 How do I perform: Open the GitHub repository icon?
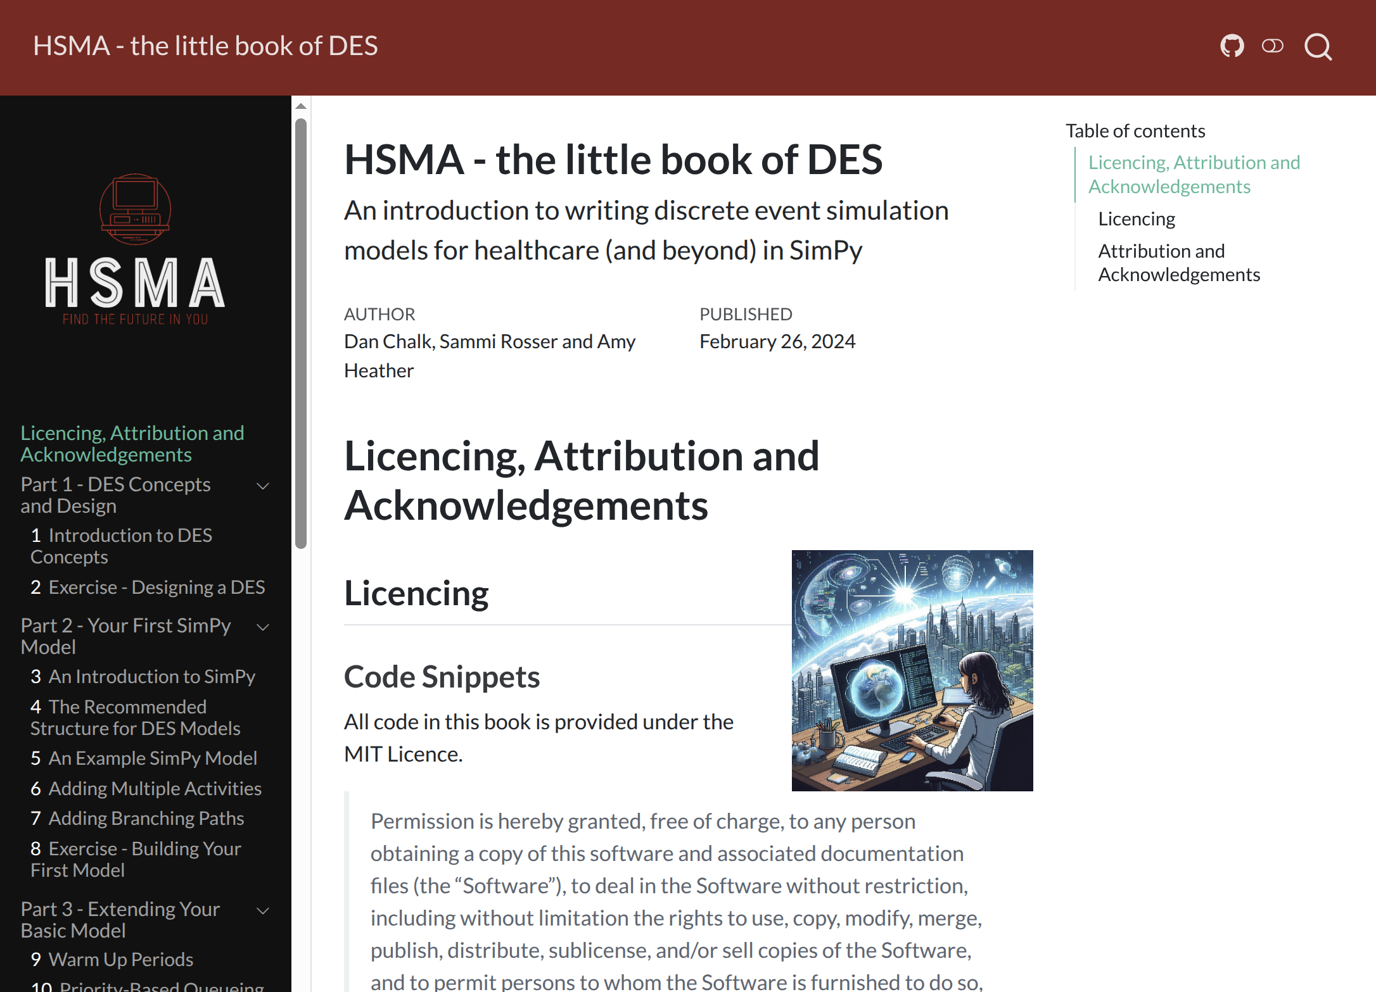1232,46
